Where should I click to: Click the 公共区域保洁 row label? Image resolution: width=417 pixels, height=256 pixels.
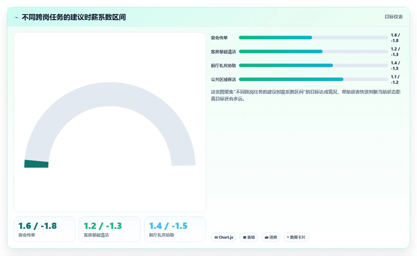[x=223, y=79]
